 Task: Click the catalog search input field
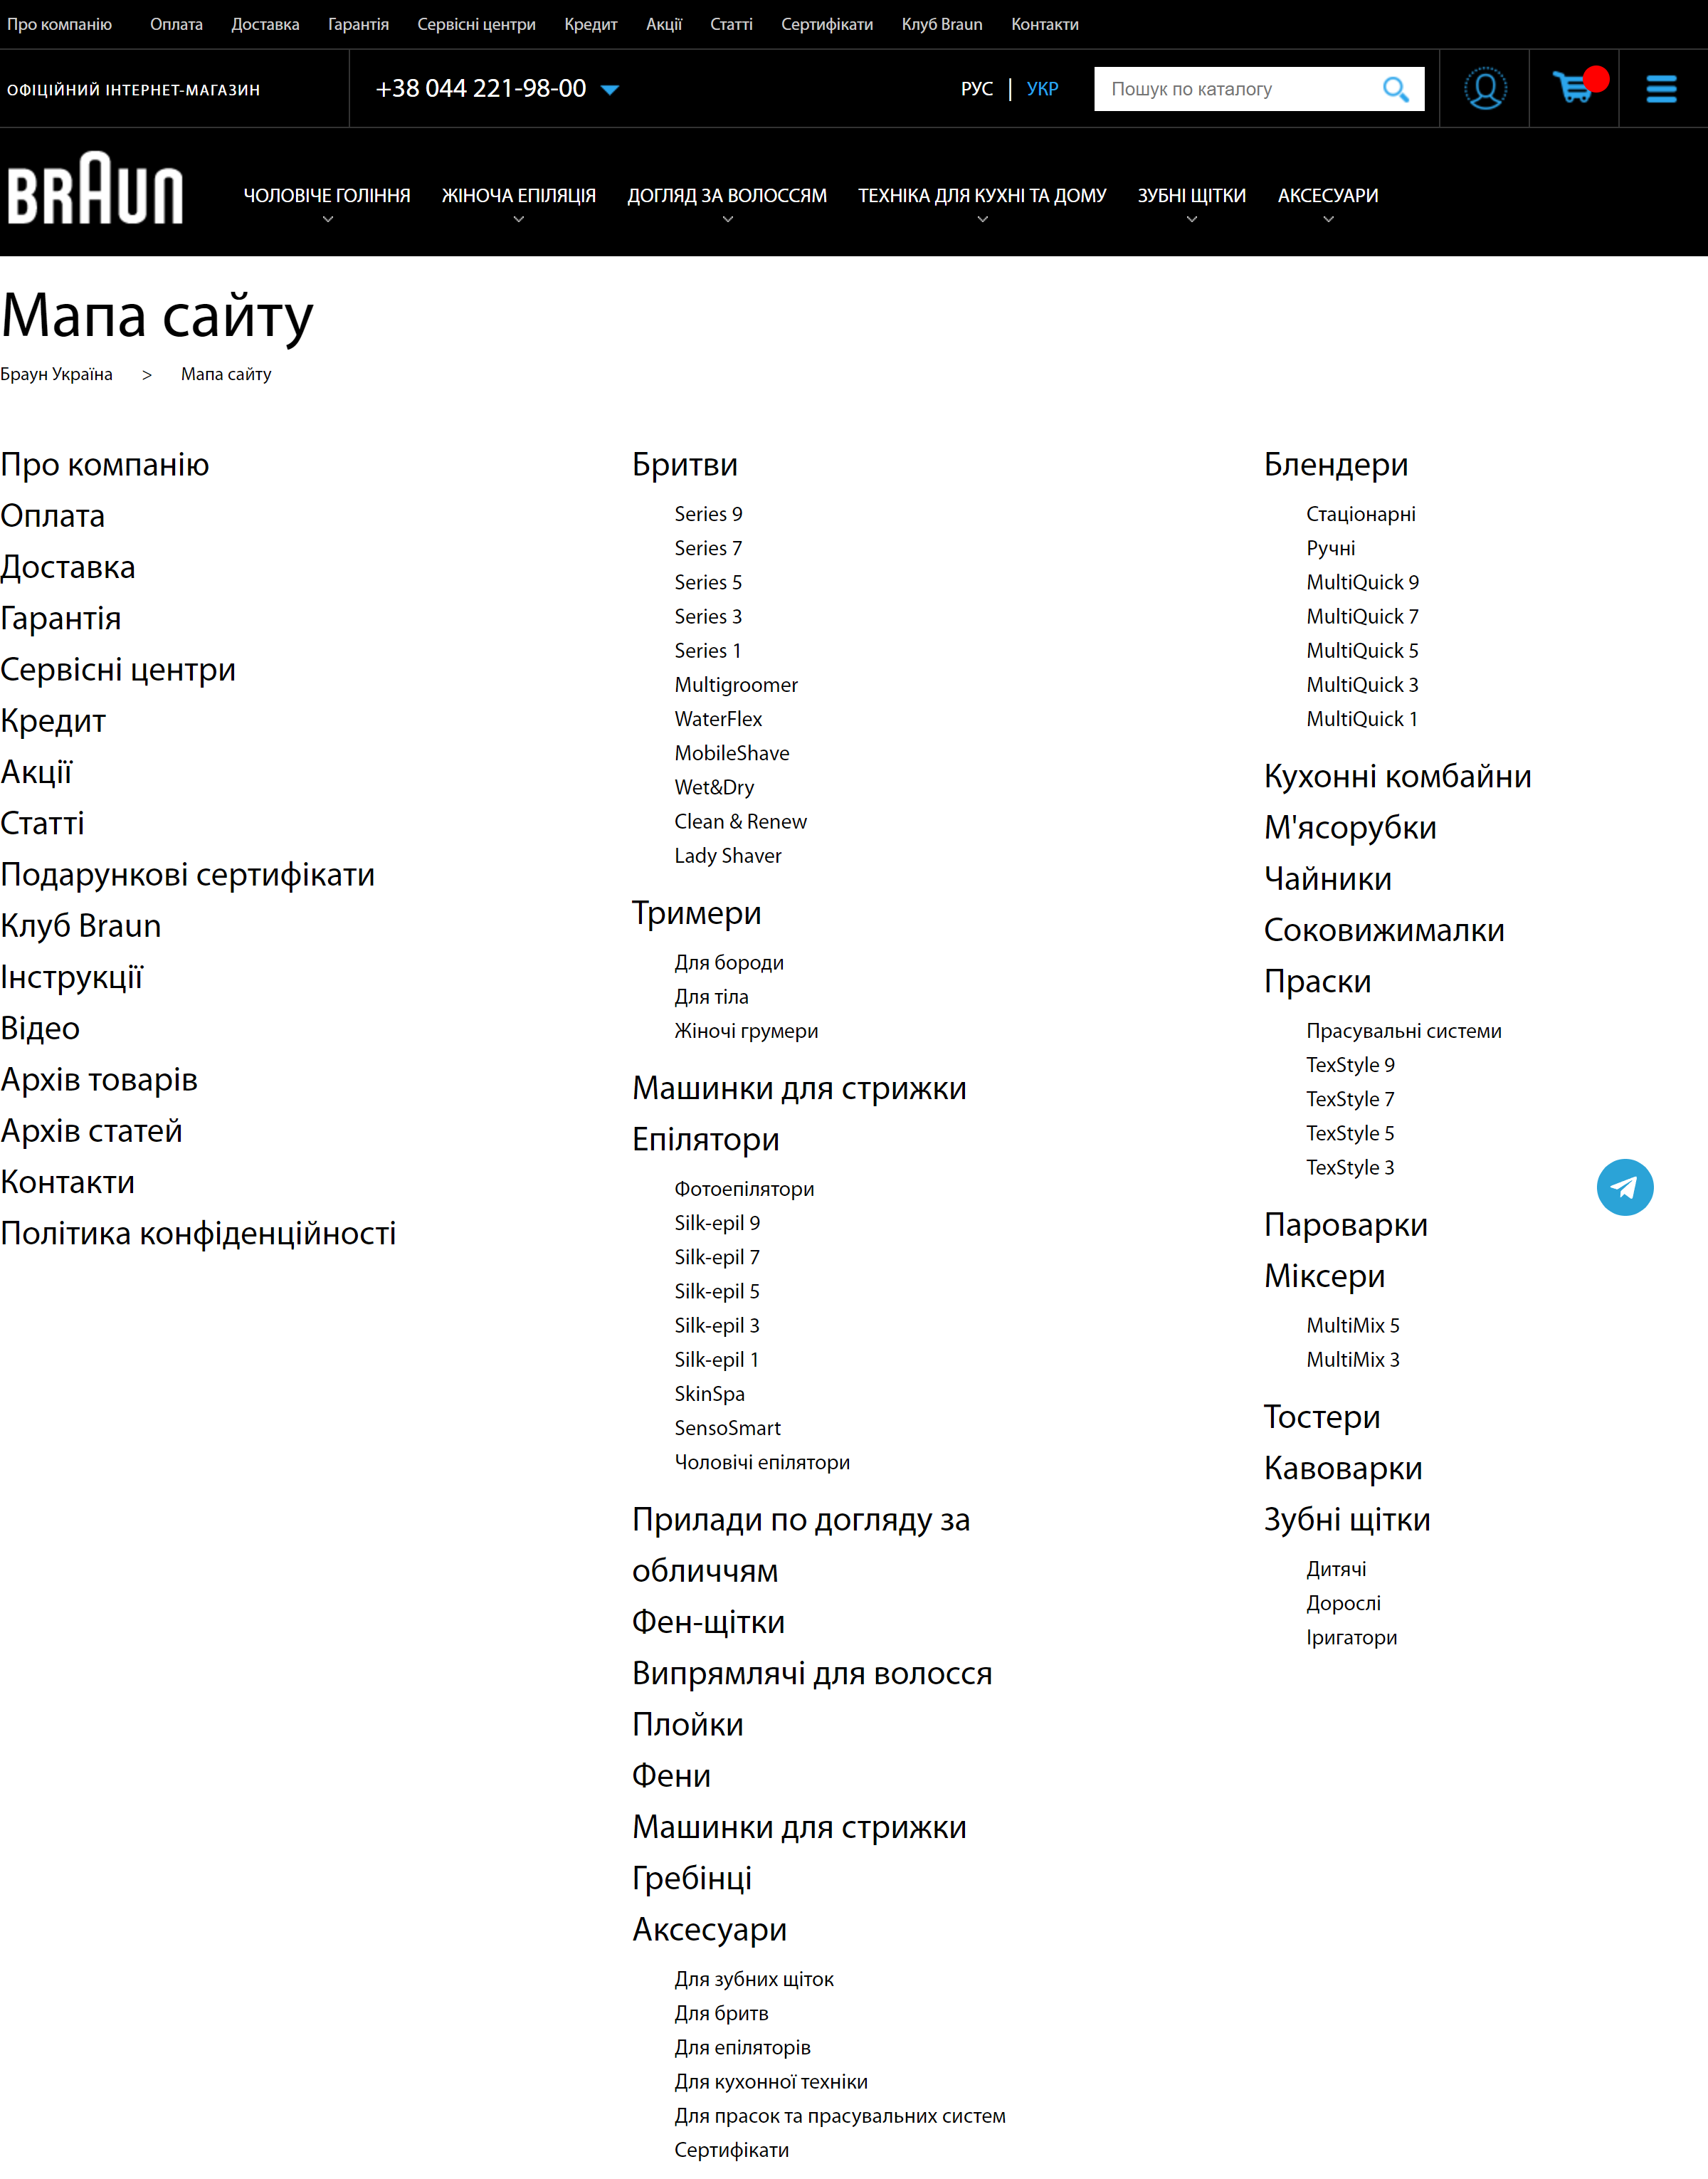(1230, 89)
